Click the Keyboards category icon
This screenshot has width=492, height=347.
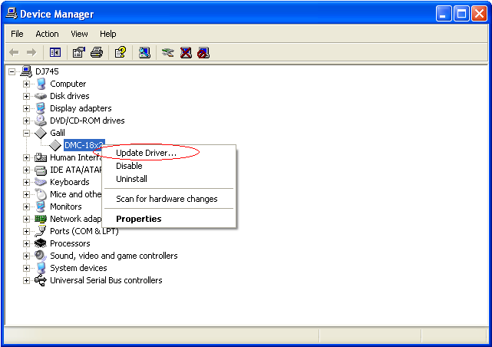tap(41, 182)
